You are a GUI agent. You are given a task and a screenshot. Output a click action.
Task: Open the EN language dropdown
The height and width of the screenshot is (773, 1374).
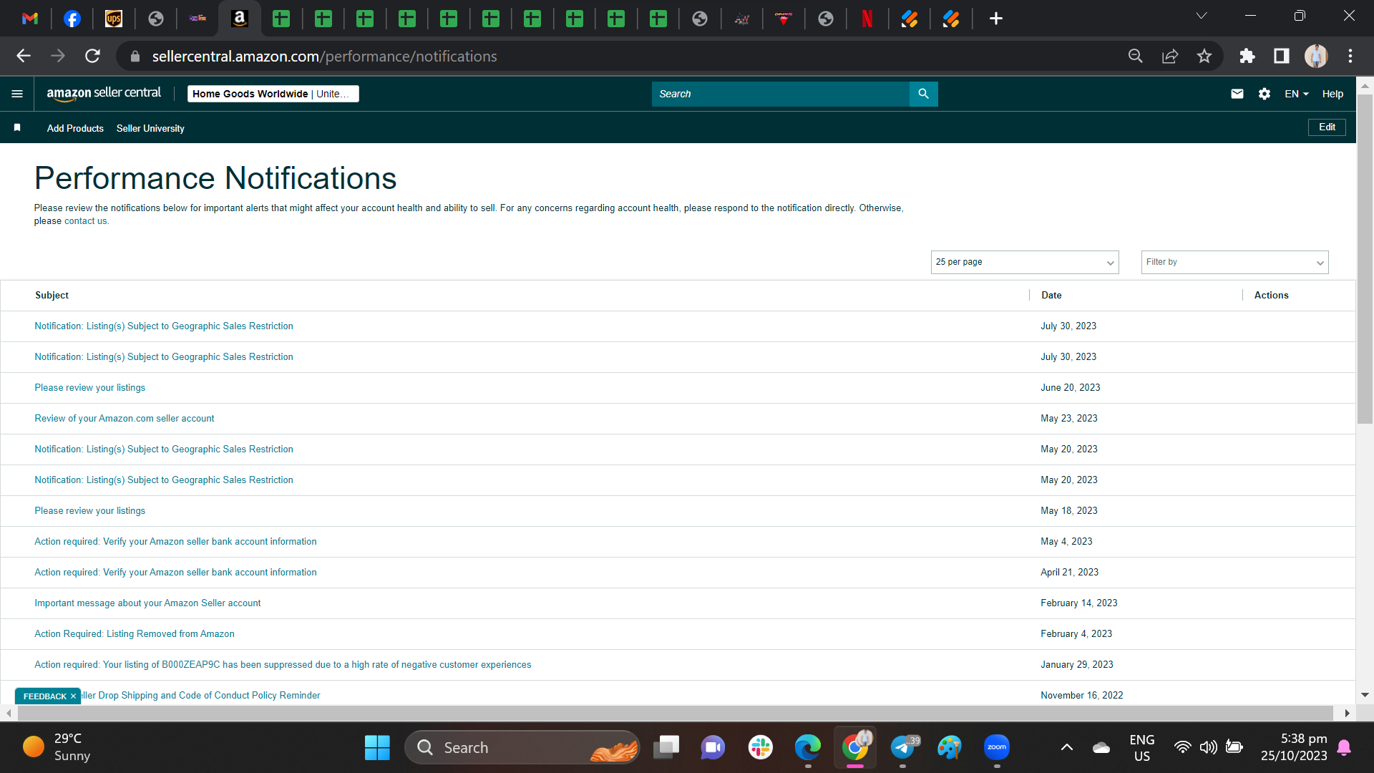coord(1297,94)
